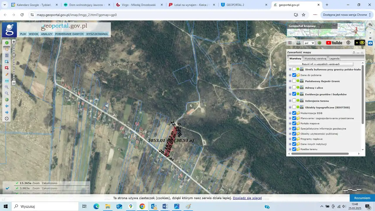Open the ANALIZY menu

tap(47, 34)
